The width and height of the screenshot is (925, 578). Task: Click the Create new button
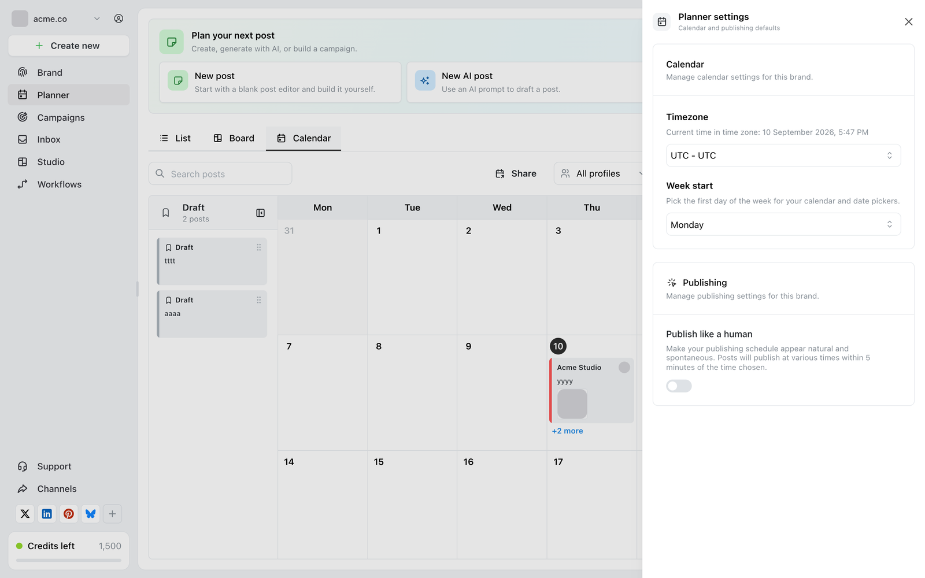(68, 46)
